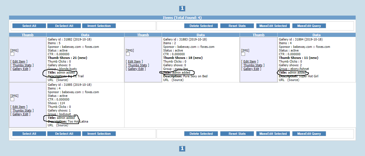Viewport: 365px width, 156px height.
Task: Click the top MassEdit Query button
Action: click(309, 26)
